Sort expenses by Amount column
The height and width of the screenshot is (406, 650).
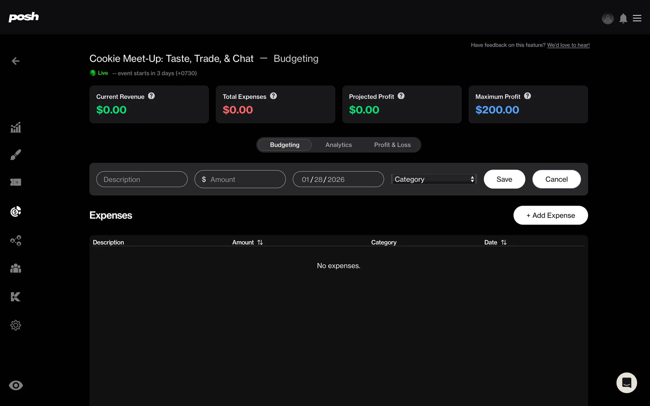tap(260, 242)
